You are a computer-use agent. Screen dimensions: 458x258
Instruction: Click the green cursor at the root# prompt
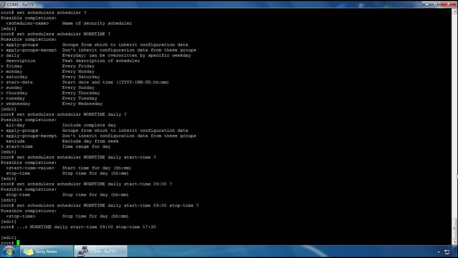(18, 243)
